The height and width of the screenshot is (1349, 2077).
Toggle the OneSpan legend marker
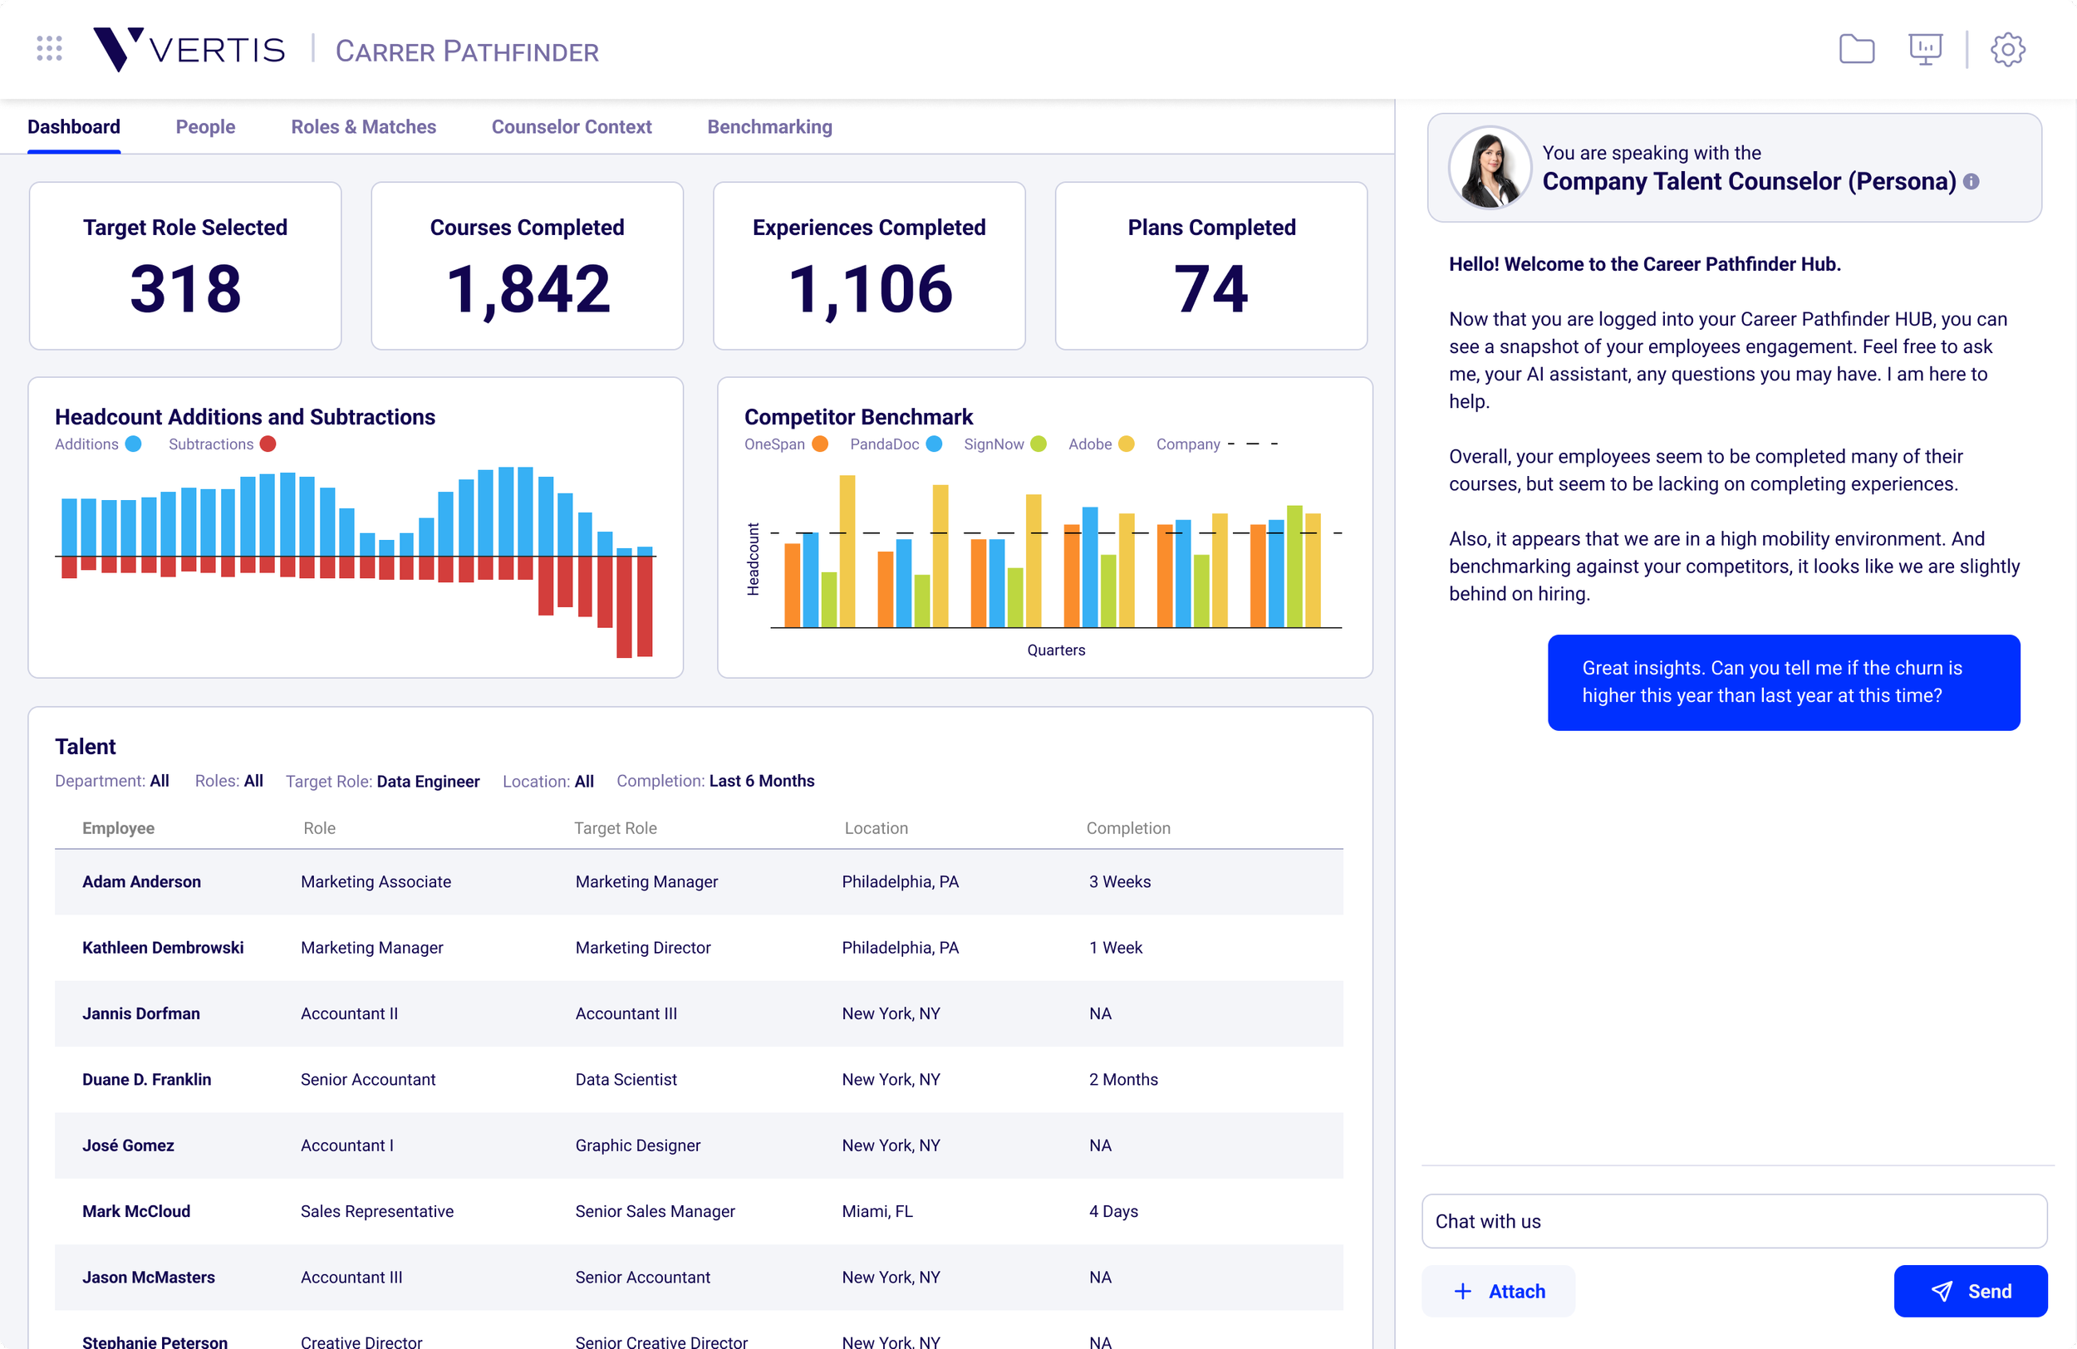click(819, 444)
